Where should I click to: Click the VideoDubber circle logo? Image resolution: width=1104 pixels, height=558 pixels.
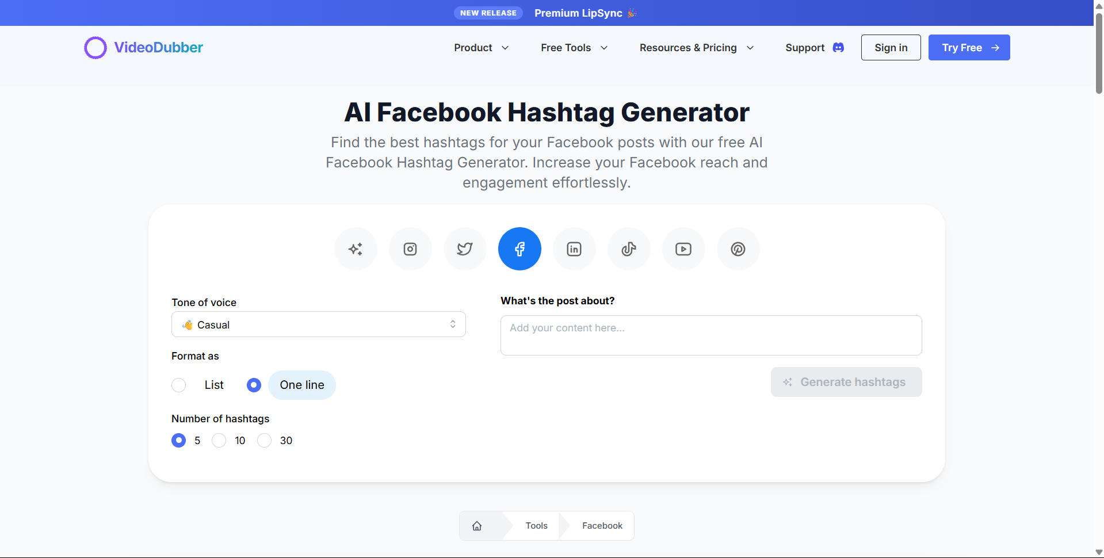click(95, 48)
